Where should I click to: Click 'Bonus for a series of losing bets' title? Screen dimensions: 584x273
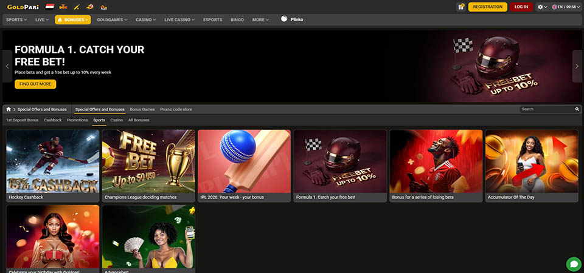coord(423,197)
